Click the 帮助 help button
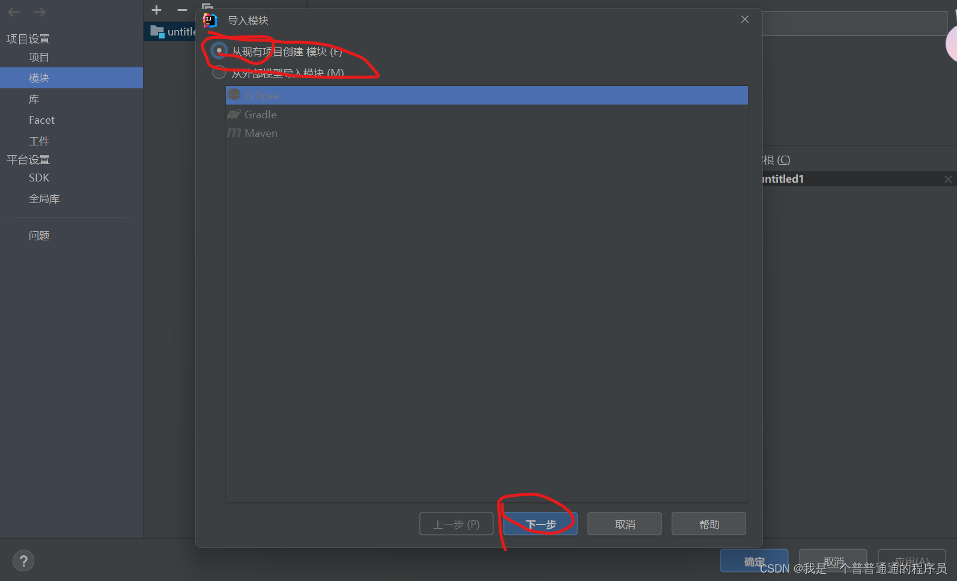This screenshot has width=957, height=581. [x=709, y=524]
